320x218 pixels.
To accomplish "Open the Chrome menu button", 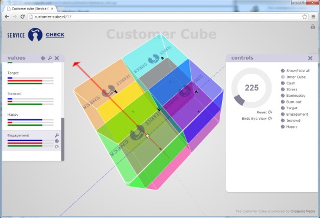I will point(314,17).
